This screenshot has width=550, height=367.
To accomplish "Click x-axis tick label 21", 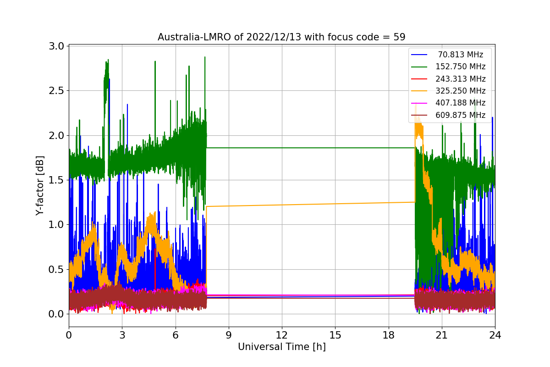I will [x=441, y=335].
